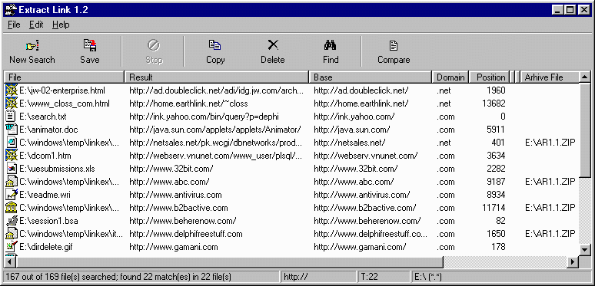Image resolution: width=595 pixels, height=286 pixels.
Task: Click the document icon for animator.doc
Action: [12, 130]
